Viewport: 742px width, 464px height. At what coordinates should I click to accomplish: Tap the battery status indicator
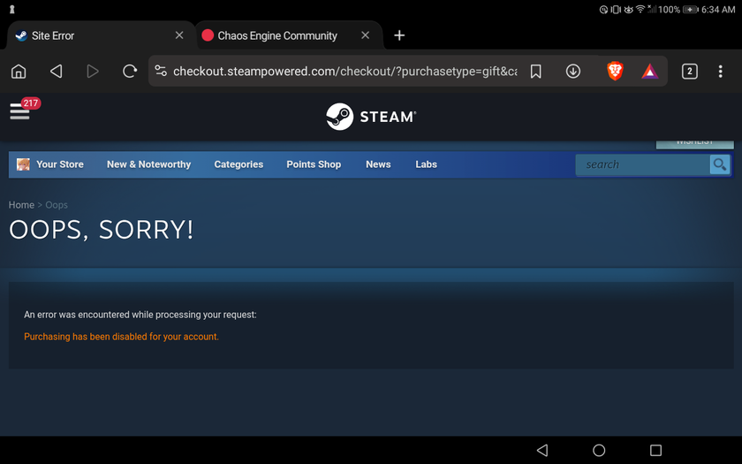pos(691,10)
